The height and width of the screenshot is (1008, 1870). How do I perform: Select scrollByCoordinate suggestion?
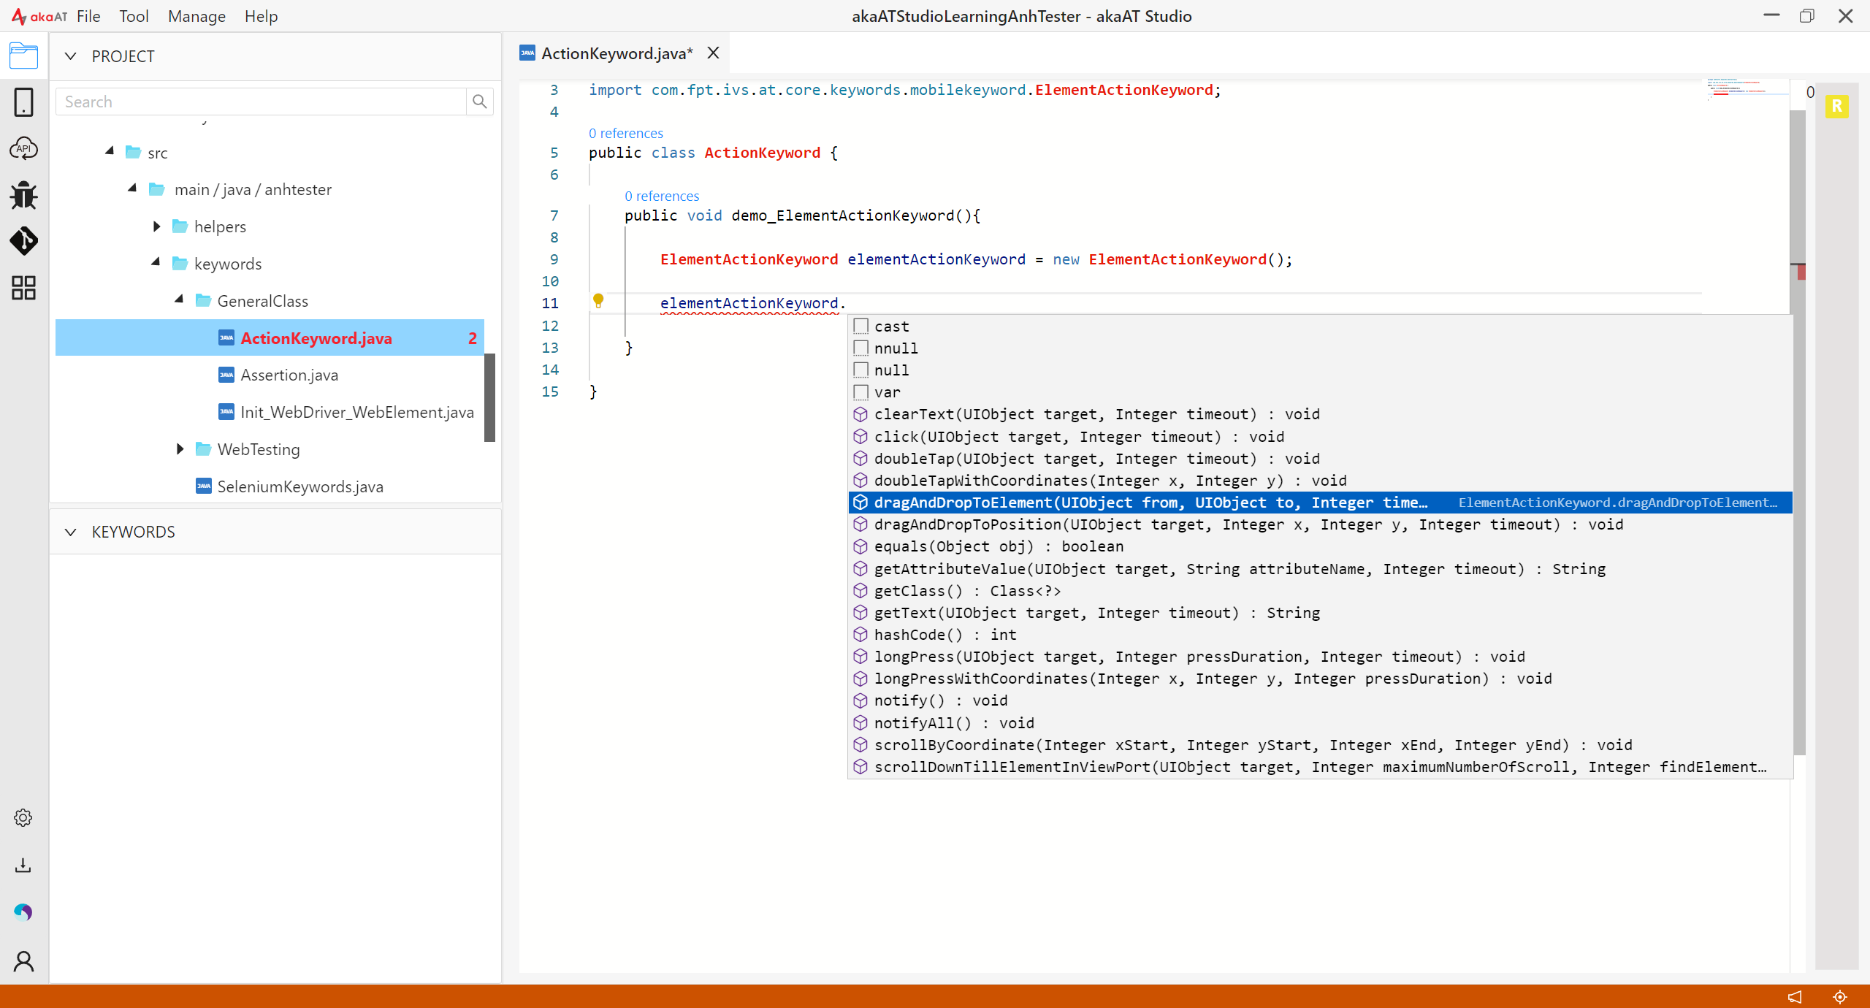click(1320, 744)
